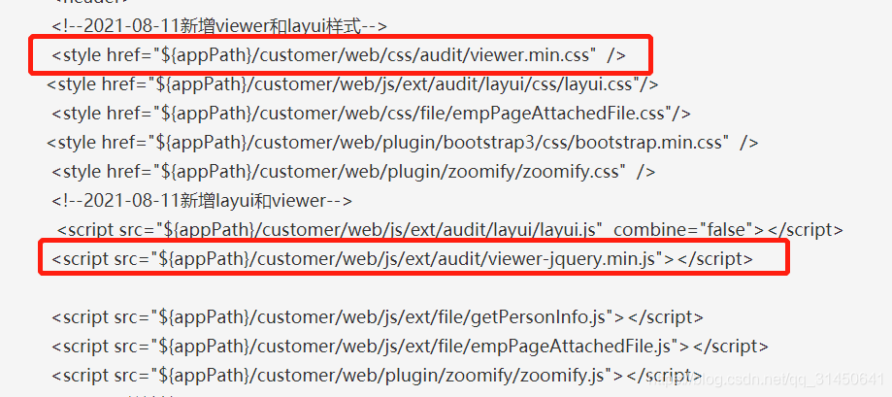
Task: Click the bootstrap.min.css style line
Action: (x=402, y=142)
